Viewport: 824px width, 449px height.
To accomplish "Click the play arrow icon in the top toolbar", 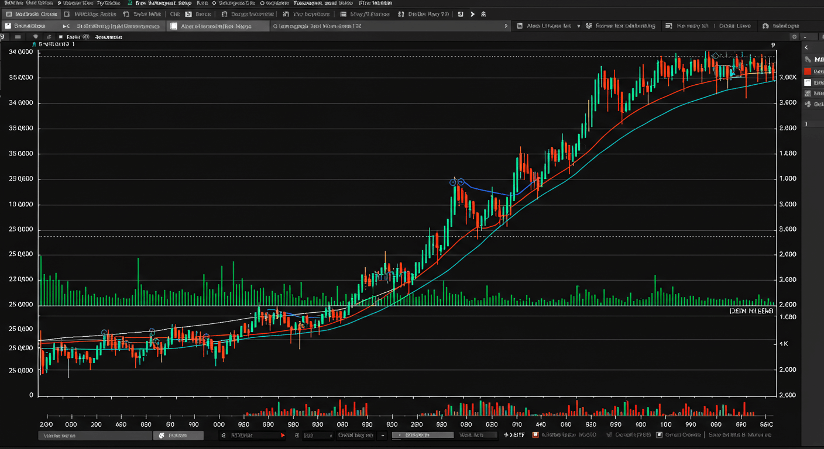I will pos(472,14).
